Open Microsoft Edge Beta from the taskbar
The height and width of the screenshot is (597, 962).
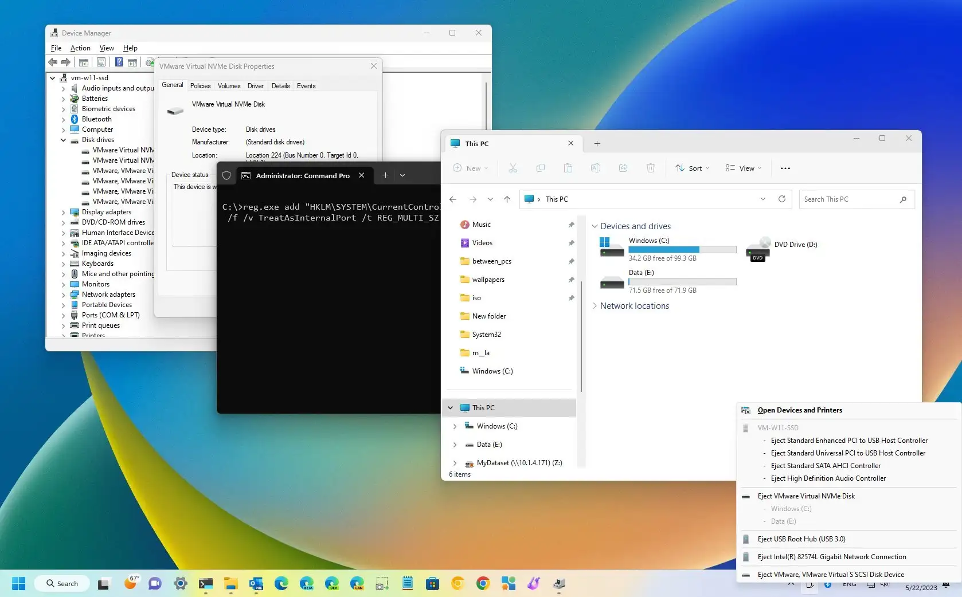(306, 584)
